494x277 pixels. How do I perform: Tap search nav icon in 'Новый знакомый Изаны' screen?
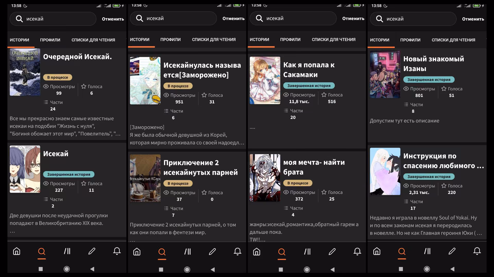click(402, 251)
